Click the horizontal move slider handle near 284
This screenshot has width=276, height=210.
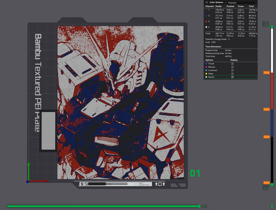[x=199, y=206]
